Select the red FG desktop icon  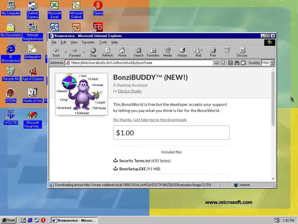98,27
